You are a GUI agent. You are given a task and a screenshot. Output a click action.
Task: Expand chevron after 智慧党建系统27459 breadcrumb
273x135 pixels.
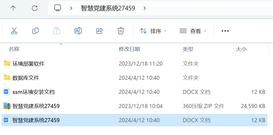click(145, 8)
